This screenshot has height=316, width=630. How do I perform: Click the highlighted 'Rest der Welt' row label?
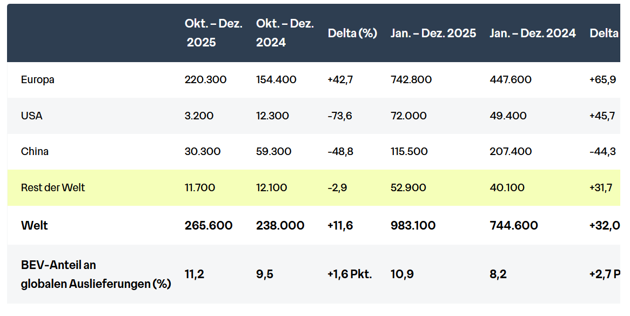click(53, 188)
